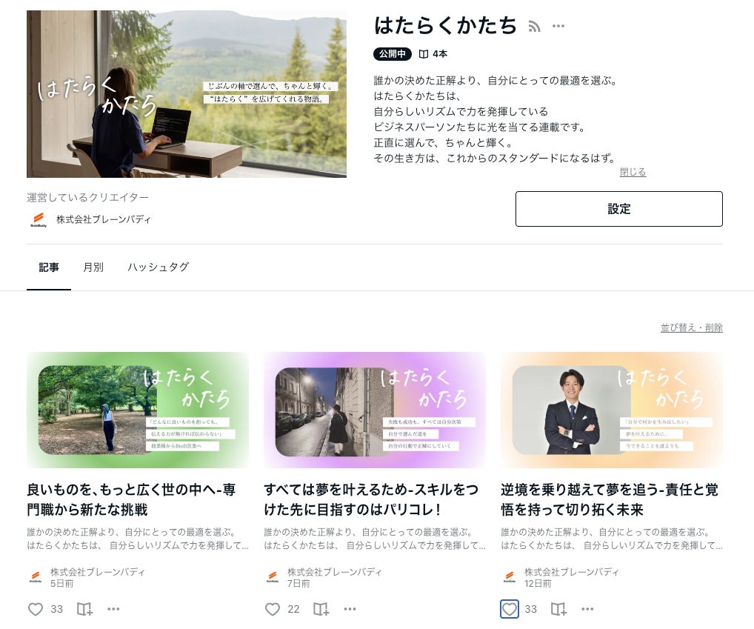Click the author avatar under the 12日前 article
The width and height of the screenshot is (754, 629).
(510, 577)
